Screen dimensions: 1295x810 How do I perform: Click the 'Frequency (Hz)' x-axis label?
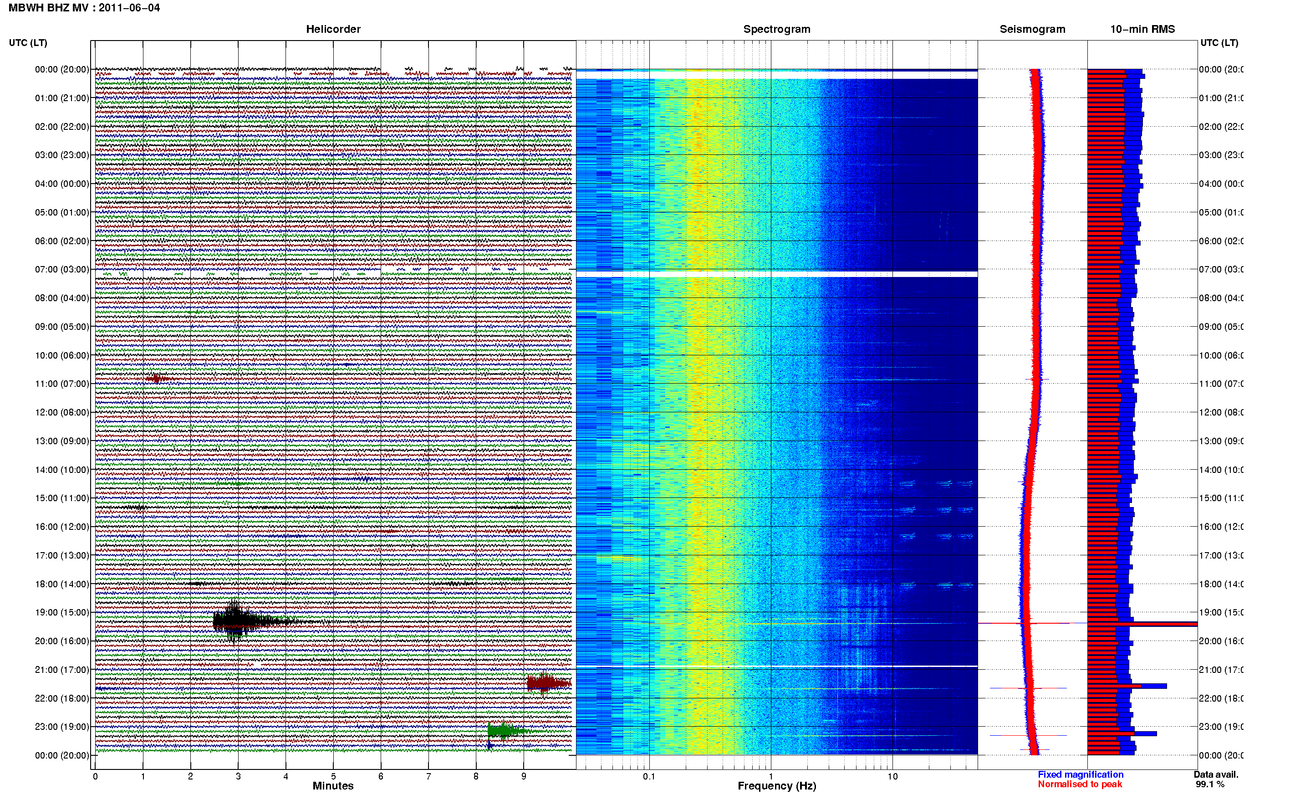(x=777, y=786)
